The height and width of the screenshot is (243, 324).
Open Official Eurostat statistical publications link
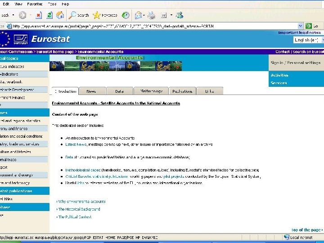tap(96, 176)
